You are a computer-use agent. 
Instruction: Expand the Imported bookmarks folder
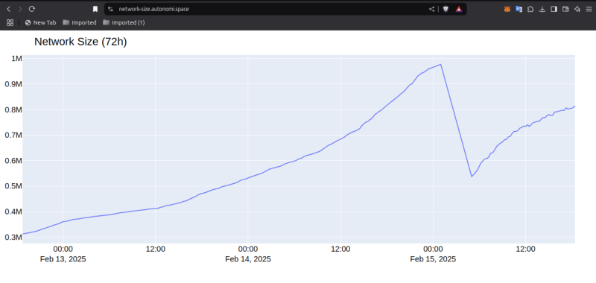[x=80, y=22]
